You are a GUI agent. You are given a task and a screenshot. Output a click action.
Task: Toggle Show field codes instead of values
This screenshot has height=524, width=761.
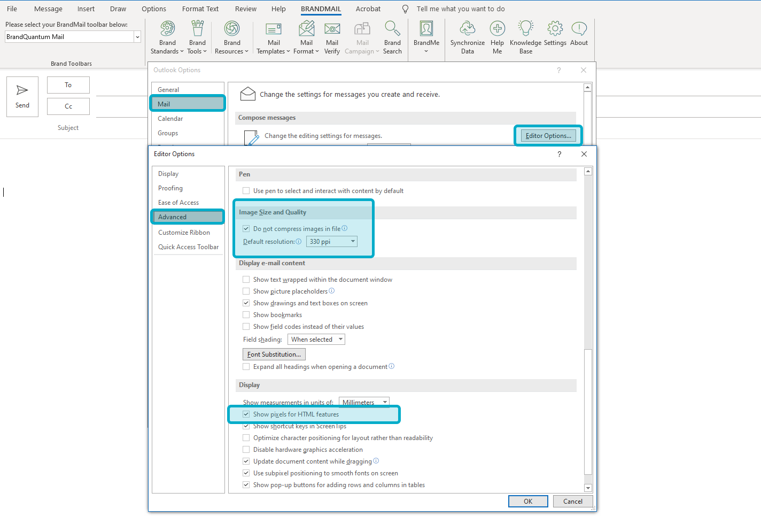[x=246, y=326]
